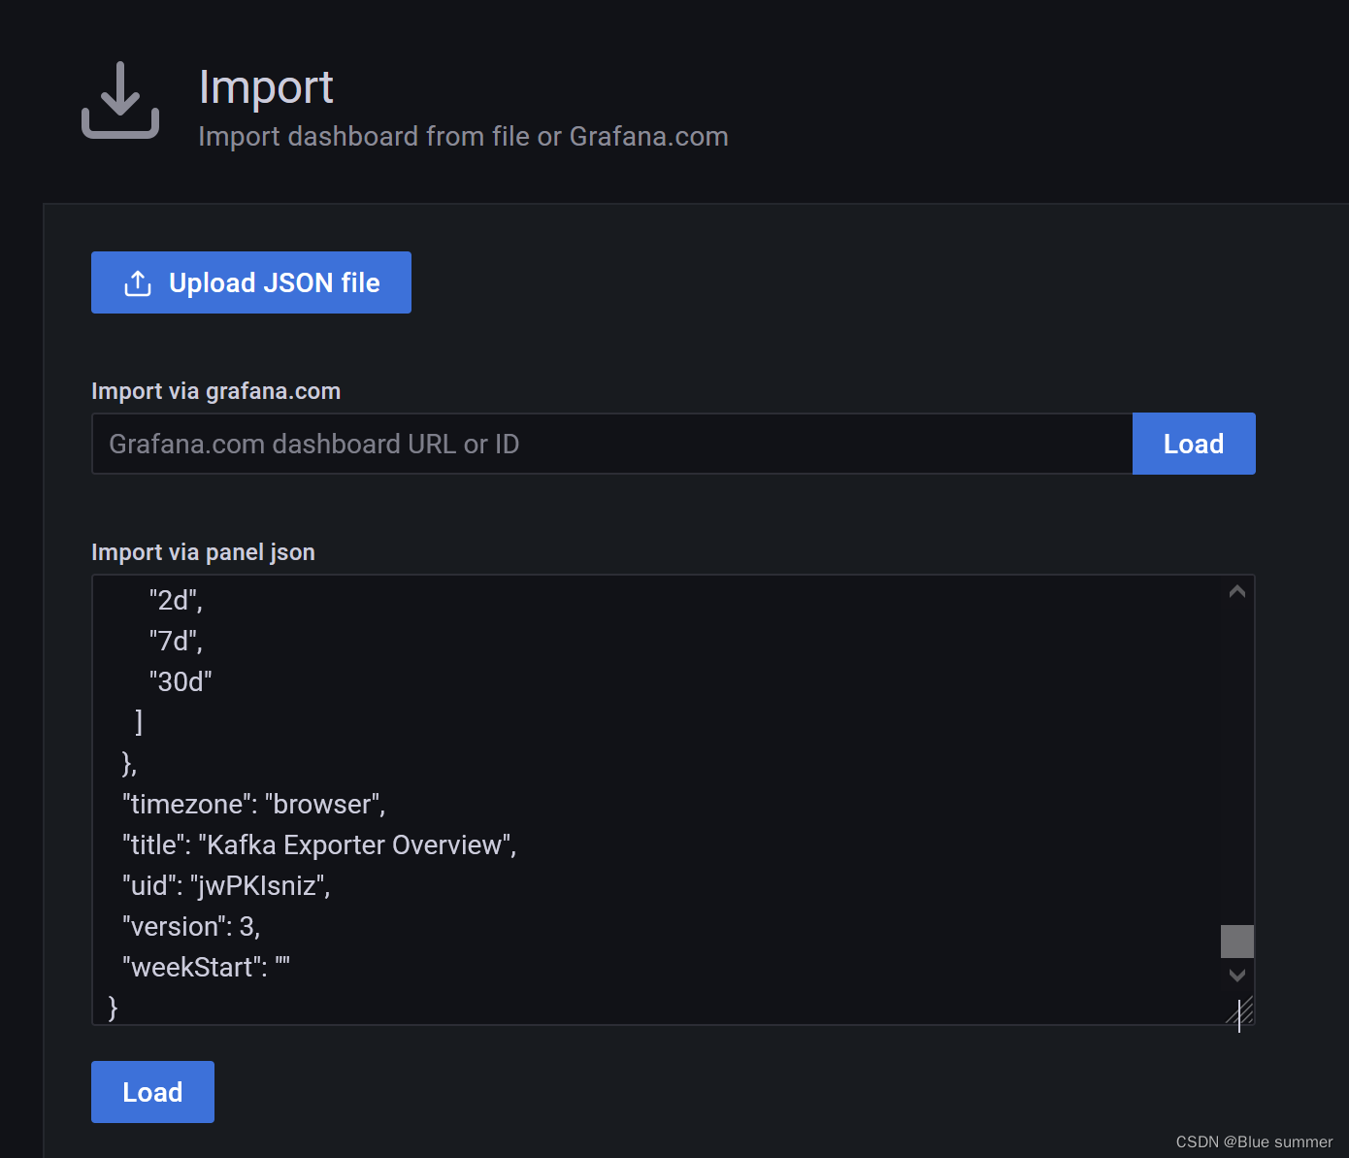Click the Import page heading
The image size is (1349, 1158).
[266, 87]
